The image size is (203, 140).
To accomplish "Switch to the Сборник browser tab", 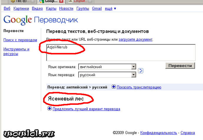I will click(80, 1).
